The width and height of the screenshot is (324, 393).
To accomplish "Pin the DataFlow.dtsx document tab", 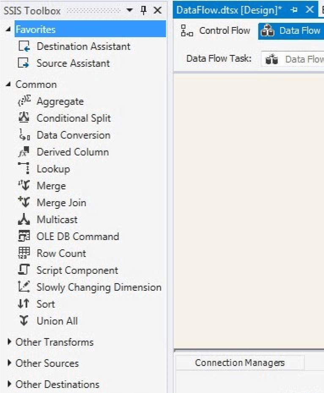I will pos(296,10).
